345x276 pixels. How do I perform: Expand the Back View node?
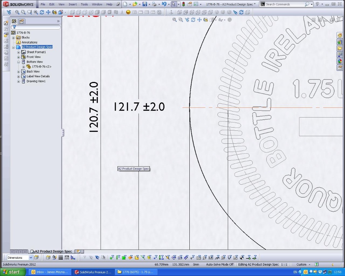[x=18, y=72]
